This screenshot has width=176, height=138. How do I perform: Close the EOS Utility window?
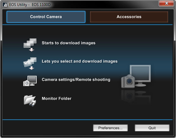coord(167,3)
